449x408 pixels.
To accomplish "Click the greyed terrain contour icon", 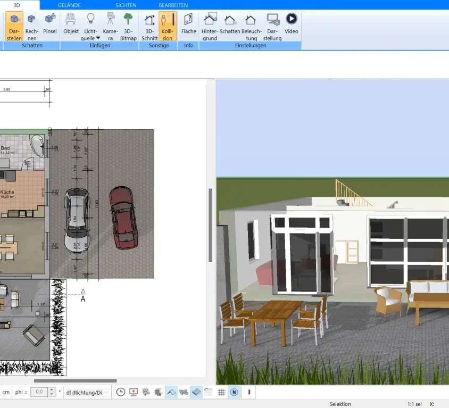I will [x=209, y=392].
